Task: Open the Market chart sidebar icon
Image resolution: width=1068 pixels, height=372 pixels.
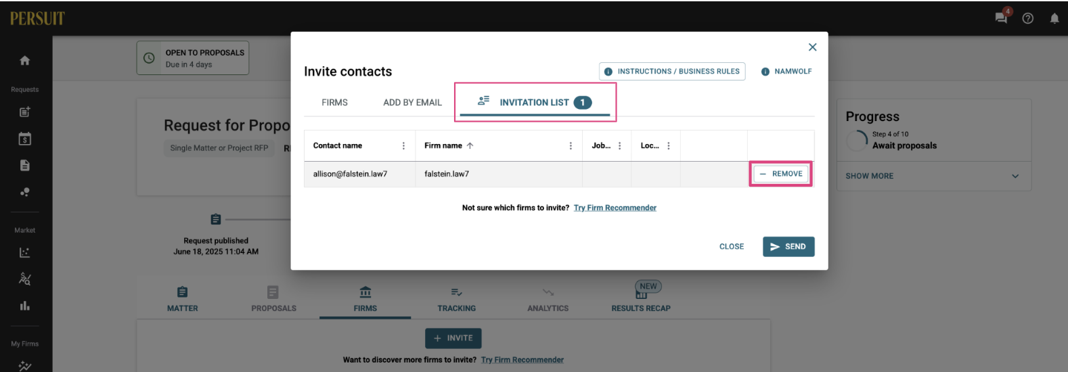Action: click(x=25, y=252)
